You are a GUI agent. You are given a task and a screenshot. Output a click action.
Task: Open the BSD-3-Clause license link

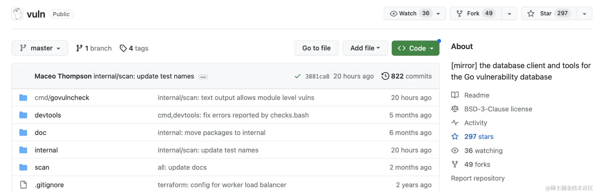[498, 109]
